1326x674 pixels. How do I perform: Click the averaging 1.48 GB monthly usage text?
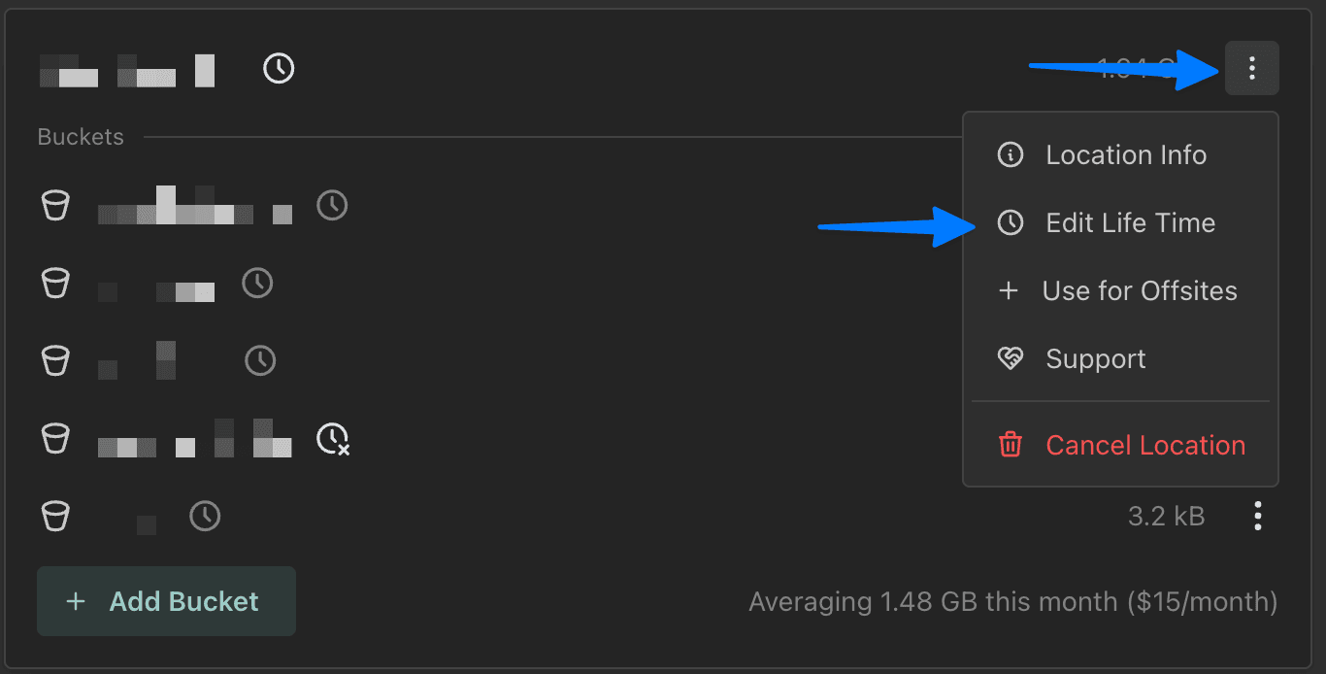1012,602
